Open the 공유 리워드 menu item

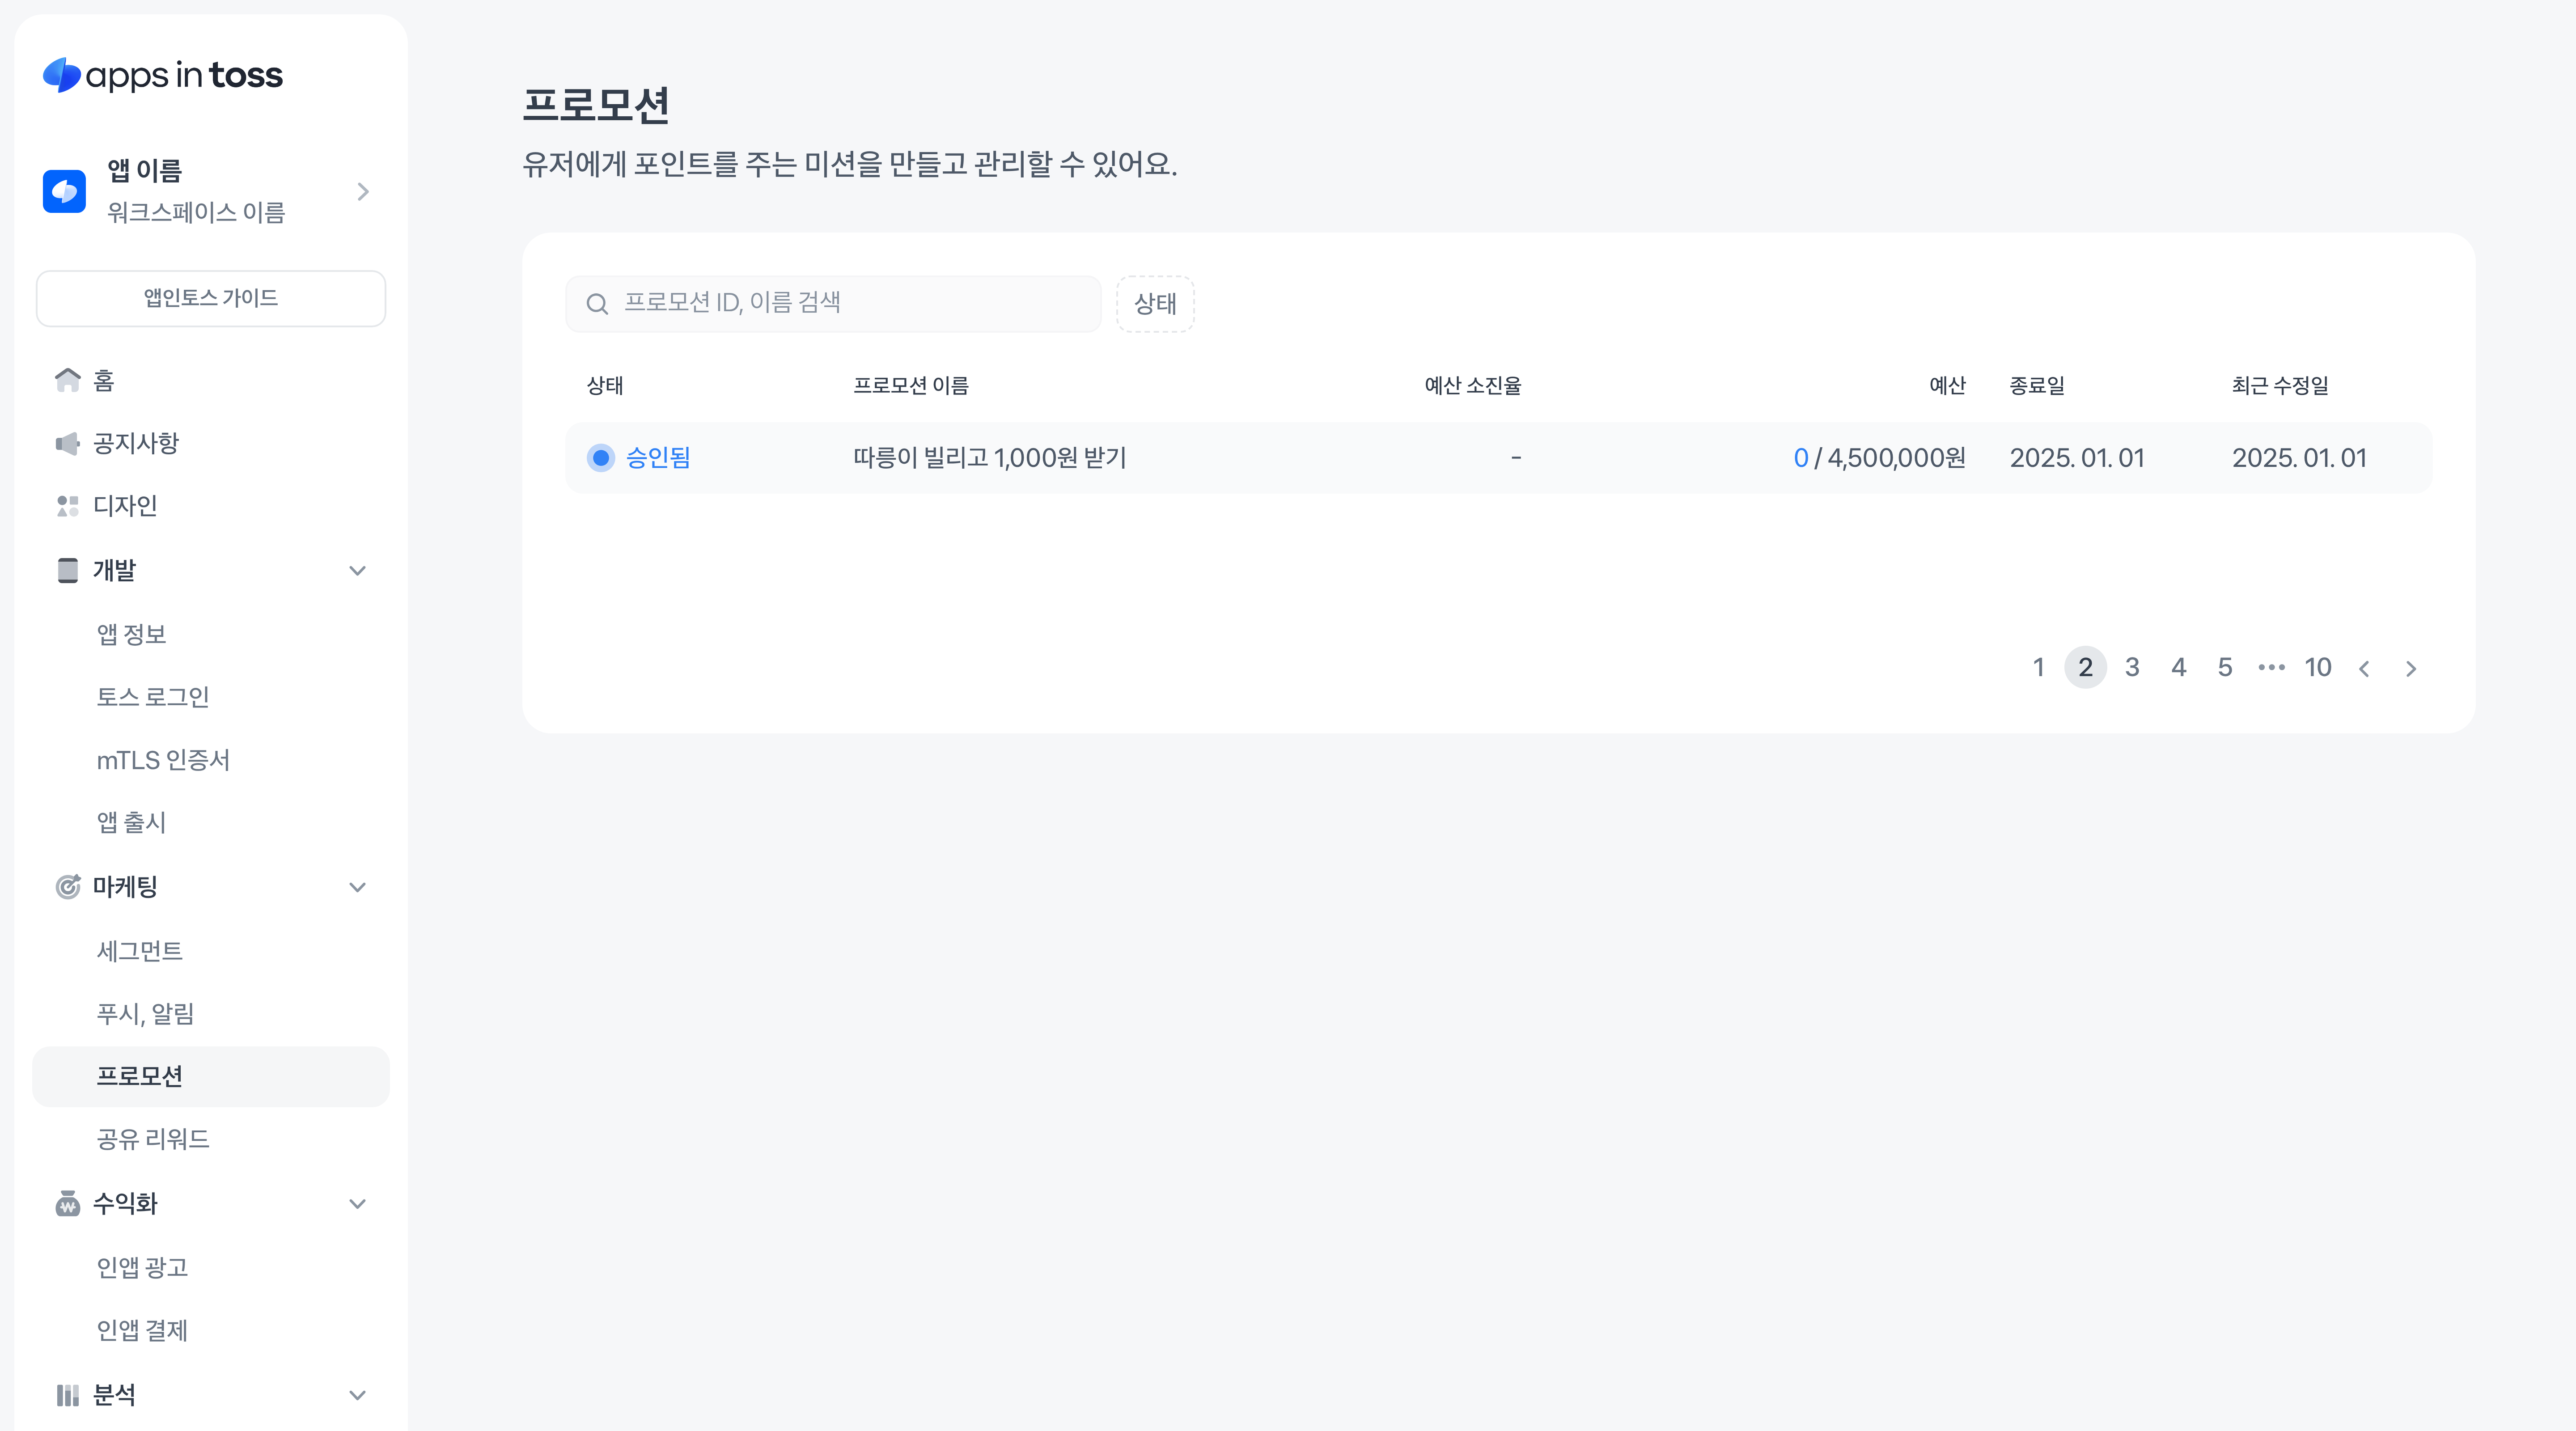153,1139
